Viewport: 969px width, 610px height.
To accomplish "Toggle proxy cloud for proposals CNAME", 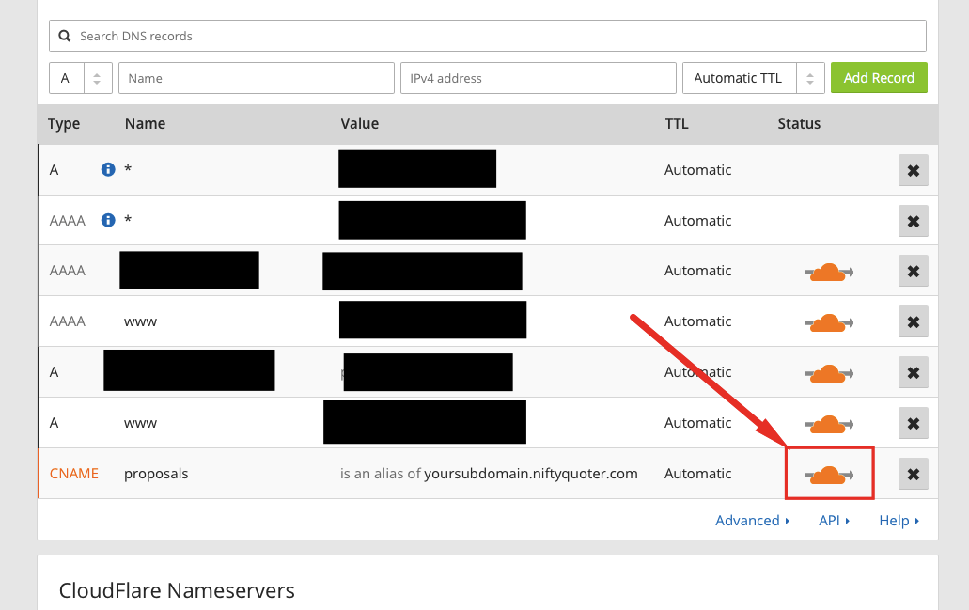I will 828,475.
